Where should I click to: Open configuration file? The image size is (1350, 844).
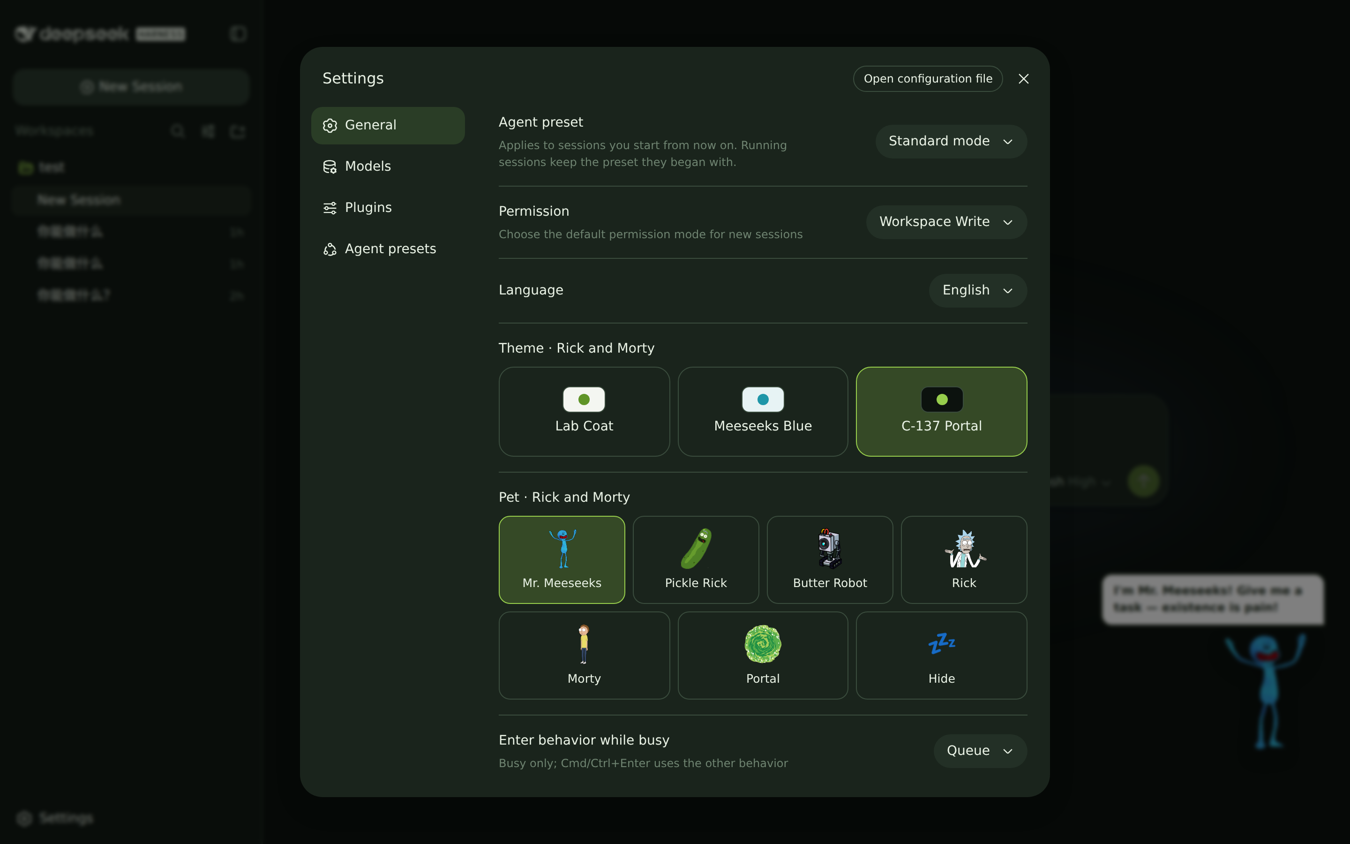[928, 79]
